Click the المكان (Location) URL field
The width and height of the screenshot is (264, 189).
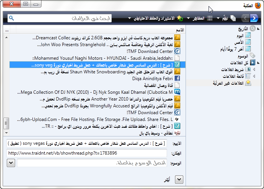click(x=87, y=153)
